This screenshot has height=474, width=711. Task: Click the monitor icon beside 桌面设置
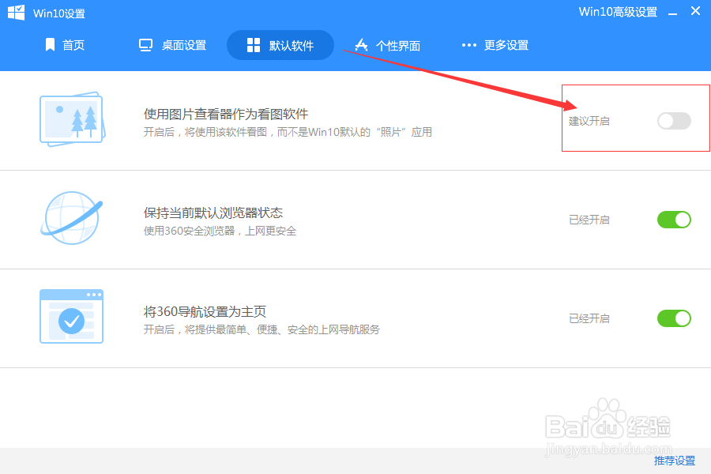pos(145,45)
